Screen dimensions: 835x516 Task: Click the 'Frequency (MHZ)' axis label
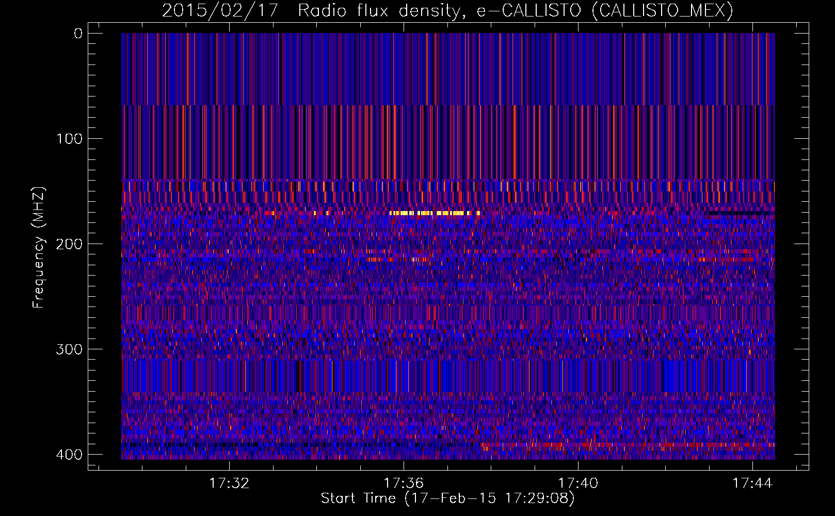click(x=39, y=248)
